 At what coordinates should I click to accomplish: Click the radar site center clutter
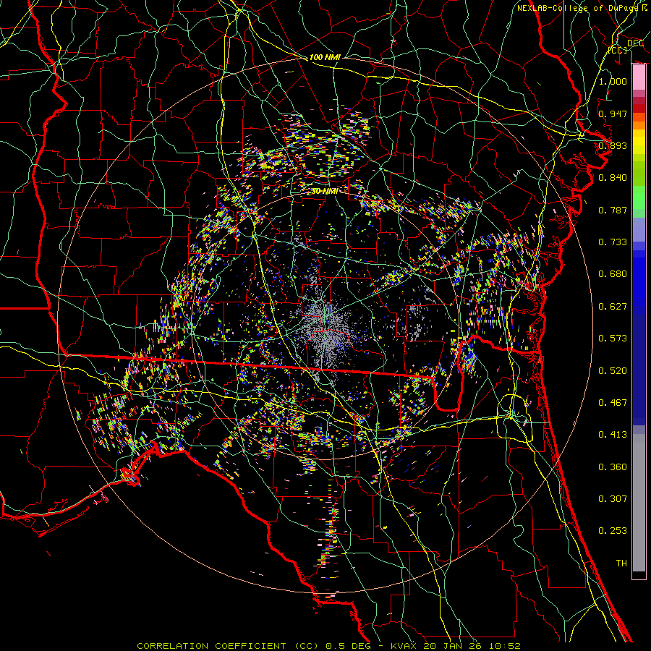coord(325,324)
